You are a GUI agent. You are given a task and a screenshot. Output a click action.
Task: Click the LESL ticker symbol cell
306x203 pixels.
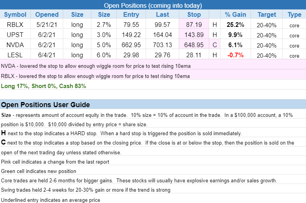tap(15, 55)
